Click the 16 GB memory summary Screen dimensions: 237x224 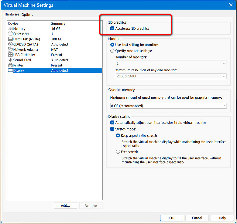tap(56, 29)
